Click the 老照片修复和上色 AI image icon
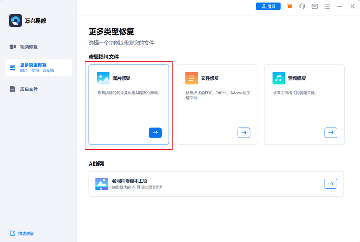The image size is (360, 242). [x=102, y=184]
